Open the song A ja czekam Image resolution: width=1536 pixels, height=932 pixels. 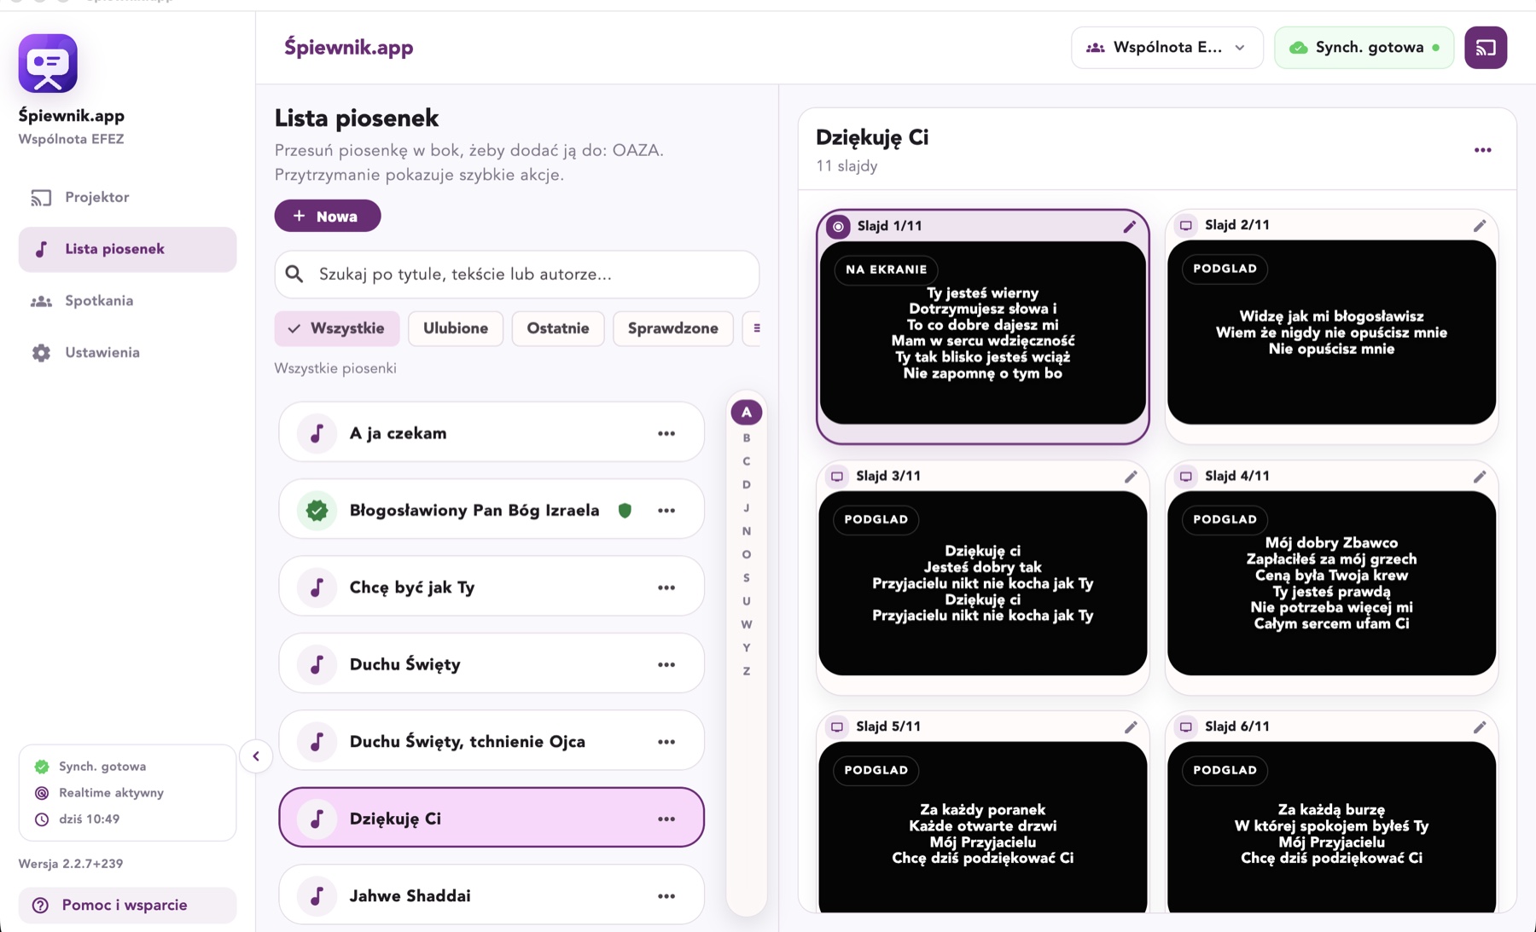492,433
